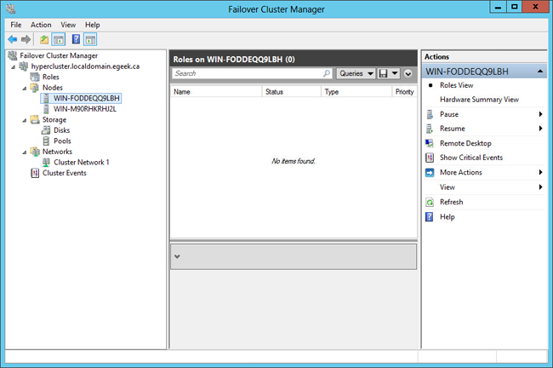Sort by the Name column header
The height and width of the screenshot is (368, 553).
[x=216, y=92]
